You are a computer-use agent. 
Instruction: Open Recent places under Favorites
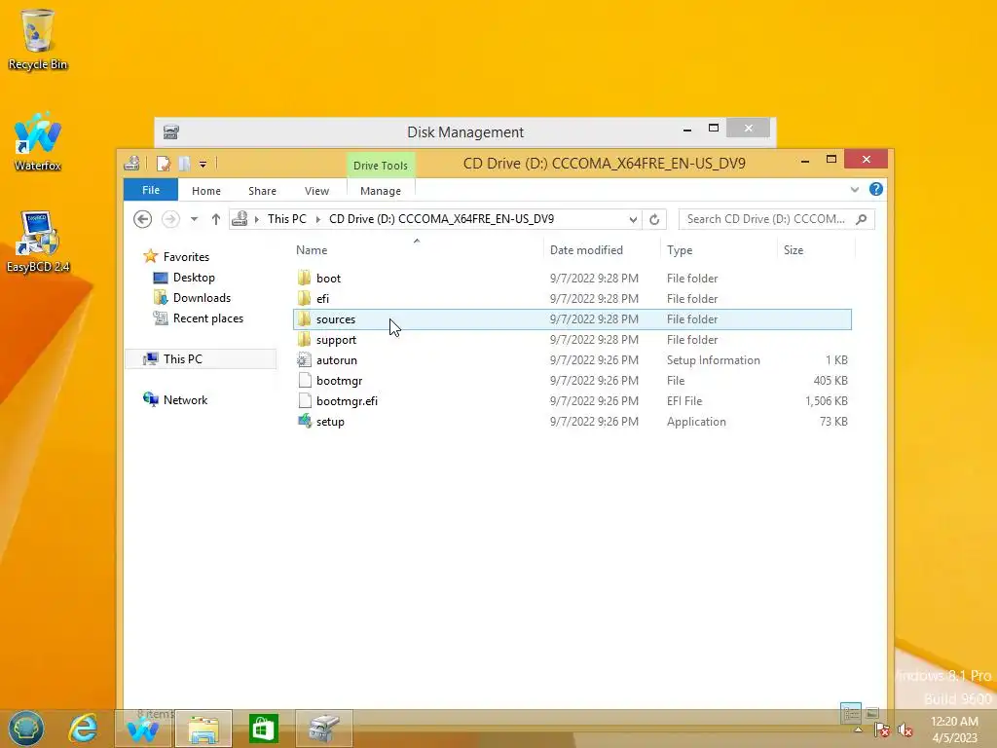coord(207,318)
